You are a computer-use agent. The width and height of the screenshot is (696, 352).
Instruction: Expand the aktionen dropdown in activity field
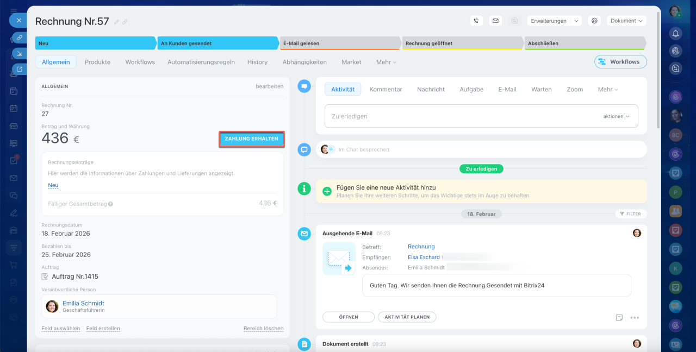click(x=616, y=116)
